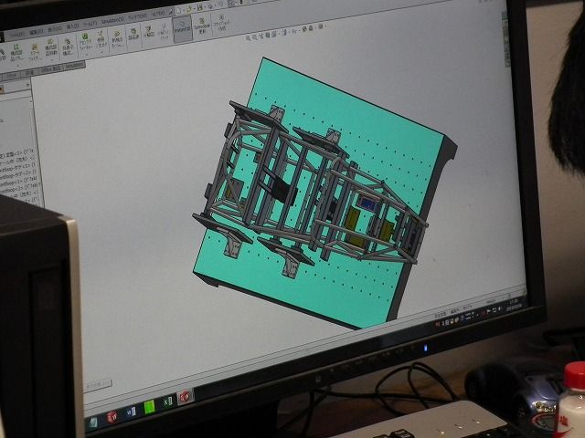Viewport: 585px width, 438px height.
Task: Open the Simulation menu in the menu bar
Action: (x=112, y=21)
